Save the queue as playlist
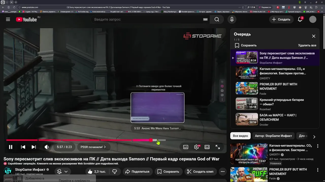Viewport: 325px width, 182px height. click(246, 45)
